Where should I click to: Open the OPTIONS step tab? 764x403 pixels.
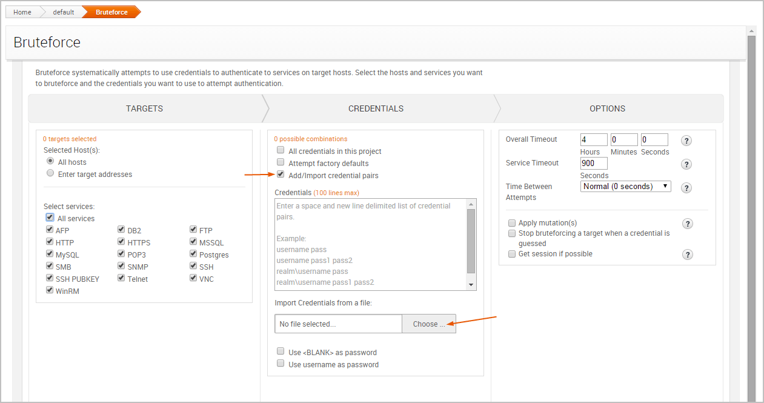pos(607,108)
